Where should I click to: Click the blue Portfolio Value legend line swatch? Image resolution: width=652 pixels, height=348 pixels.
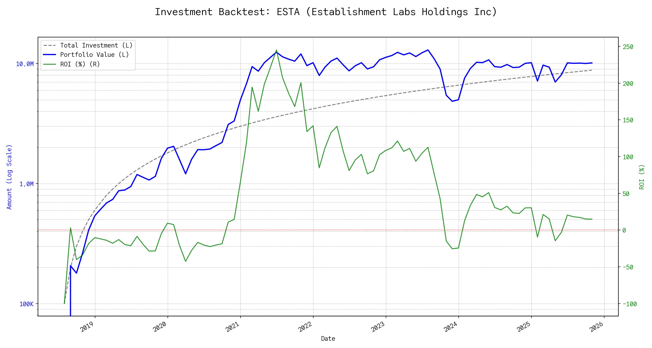[49, 55]
